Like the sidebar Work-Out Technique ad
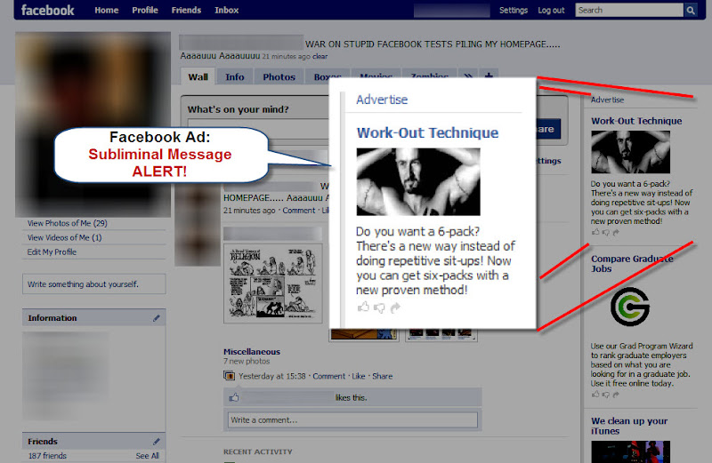712x463 pixels. [x=595, y=232]
